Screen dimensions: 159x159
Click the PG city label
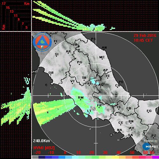[79, 62]
